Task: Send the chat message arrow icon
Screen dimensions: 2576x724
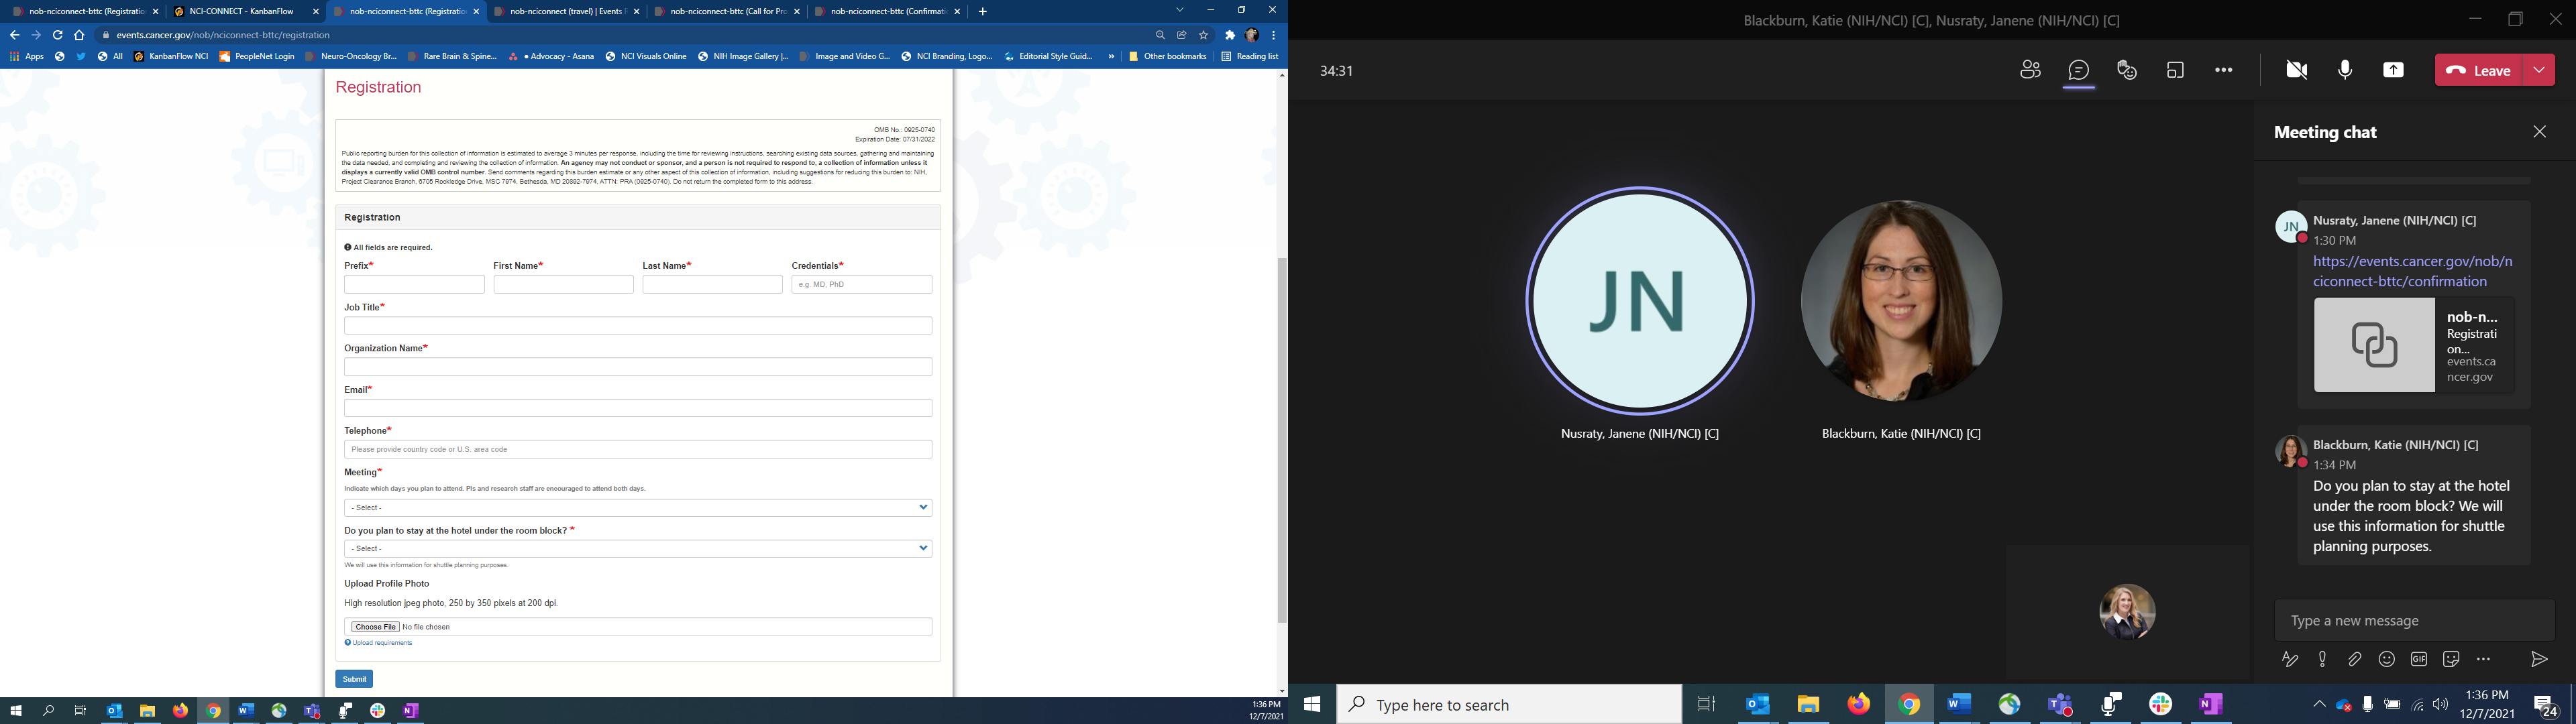Action: coord(2538,659)
